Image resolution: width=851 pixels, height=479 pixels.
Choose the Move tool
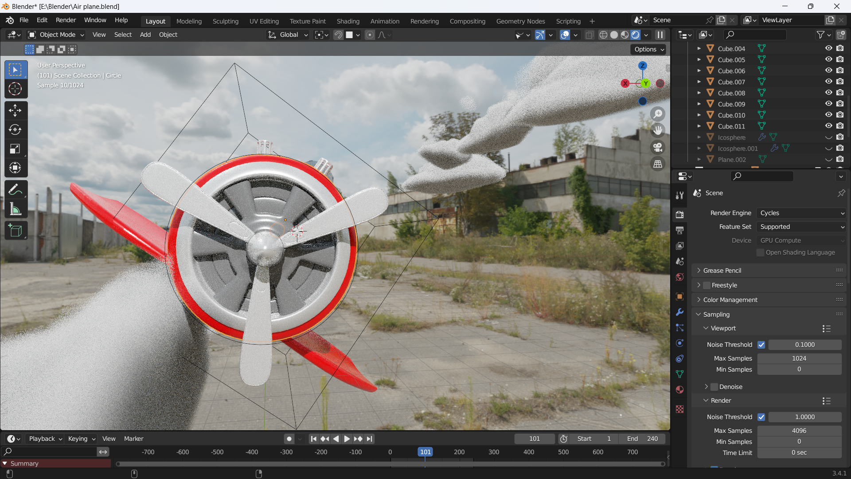tap(16, 110)
